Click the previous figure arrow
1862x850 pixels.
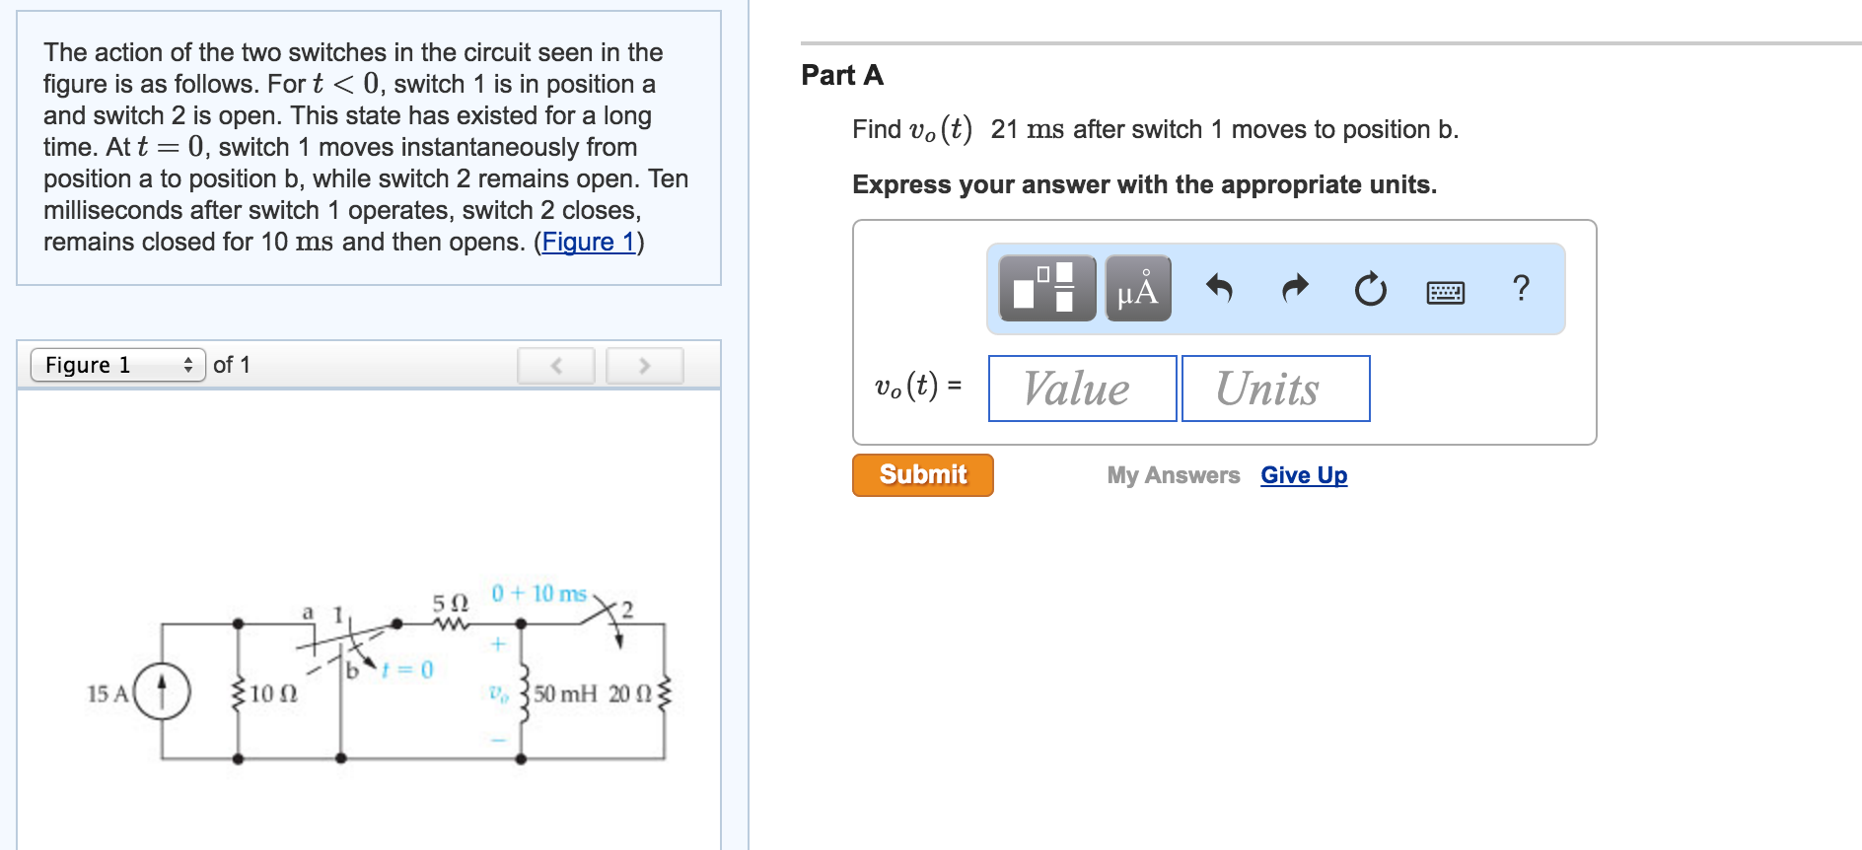click(555, 365)
